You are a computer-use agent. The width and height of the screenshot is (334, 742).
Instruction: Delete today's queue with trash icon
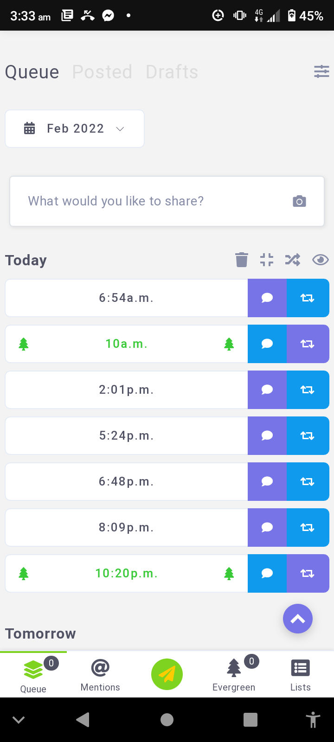[x=242, y=260]
